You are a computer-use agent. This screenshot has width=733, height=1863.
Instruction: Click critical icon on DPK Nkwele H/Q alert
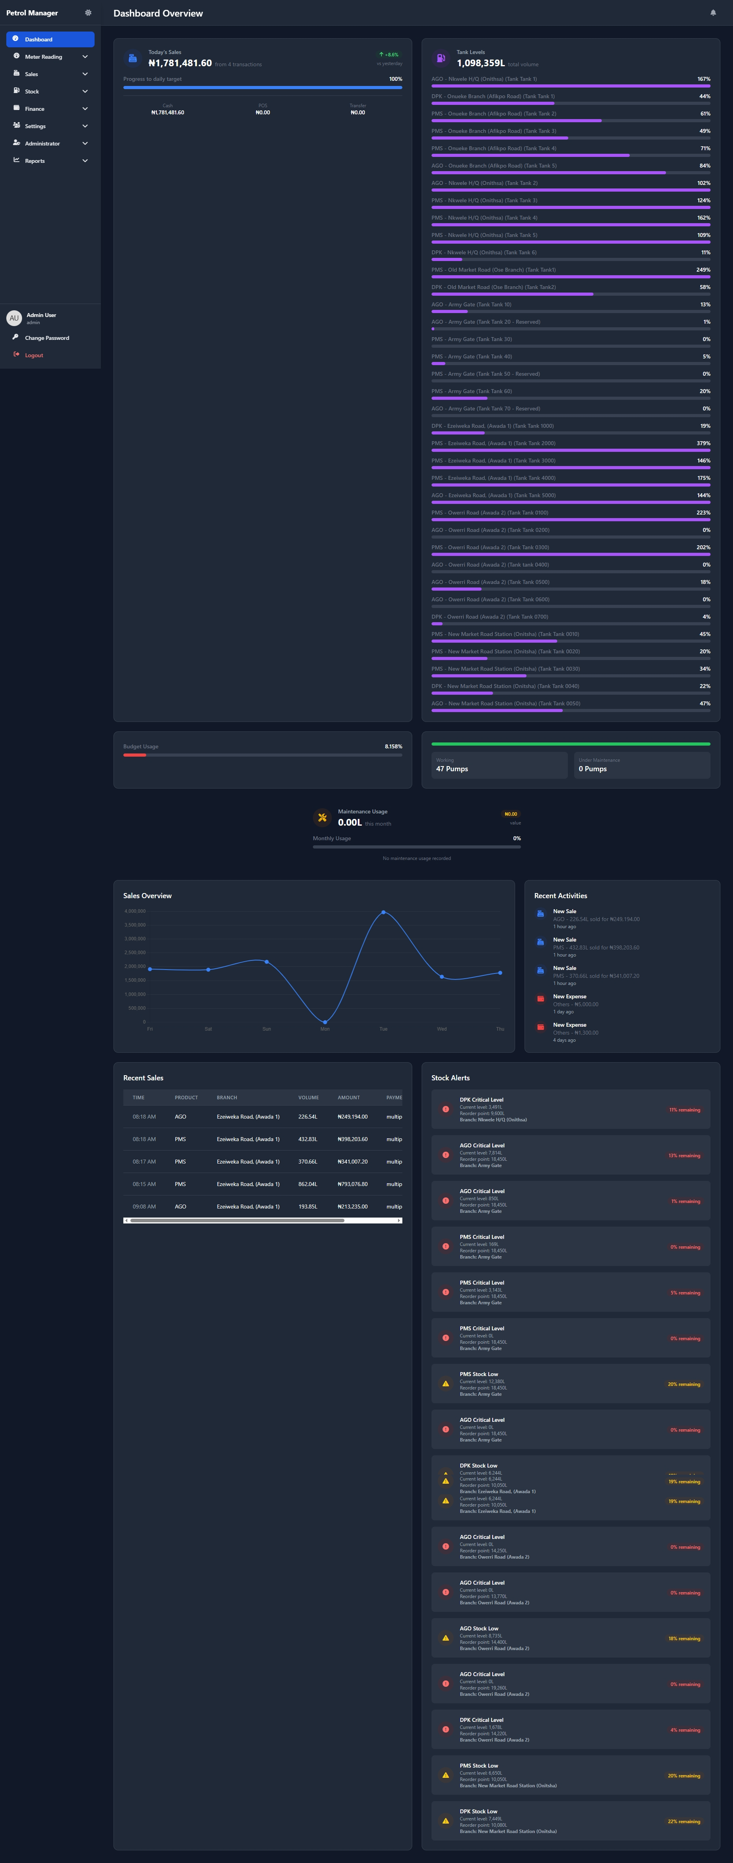point(445,1110)
